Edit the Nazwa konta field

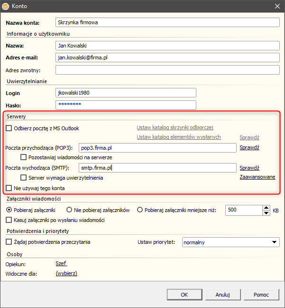pyautogui.click(x=167, y=22)
